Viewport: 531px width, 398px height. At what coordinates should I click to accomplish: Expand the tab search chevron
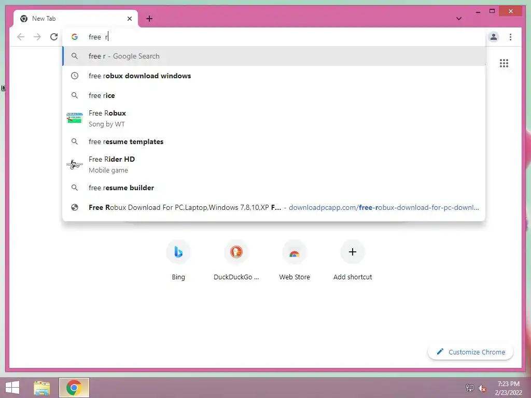pyautogui.click(x=459, y=19)
